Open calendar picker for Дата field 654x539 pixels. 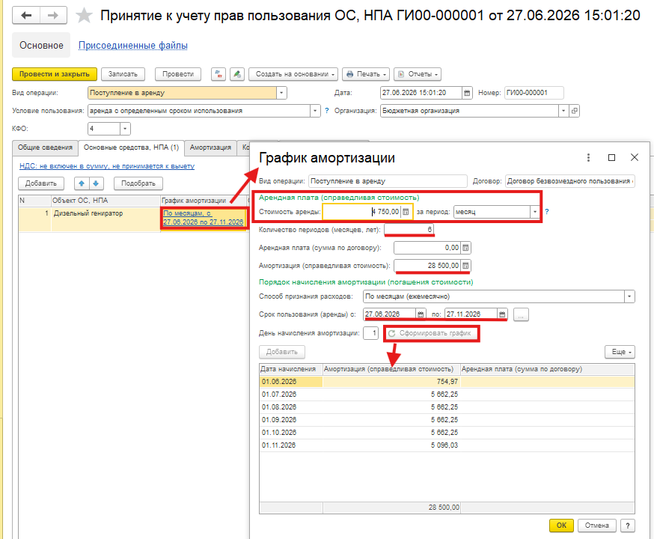coord(467,93)
